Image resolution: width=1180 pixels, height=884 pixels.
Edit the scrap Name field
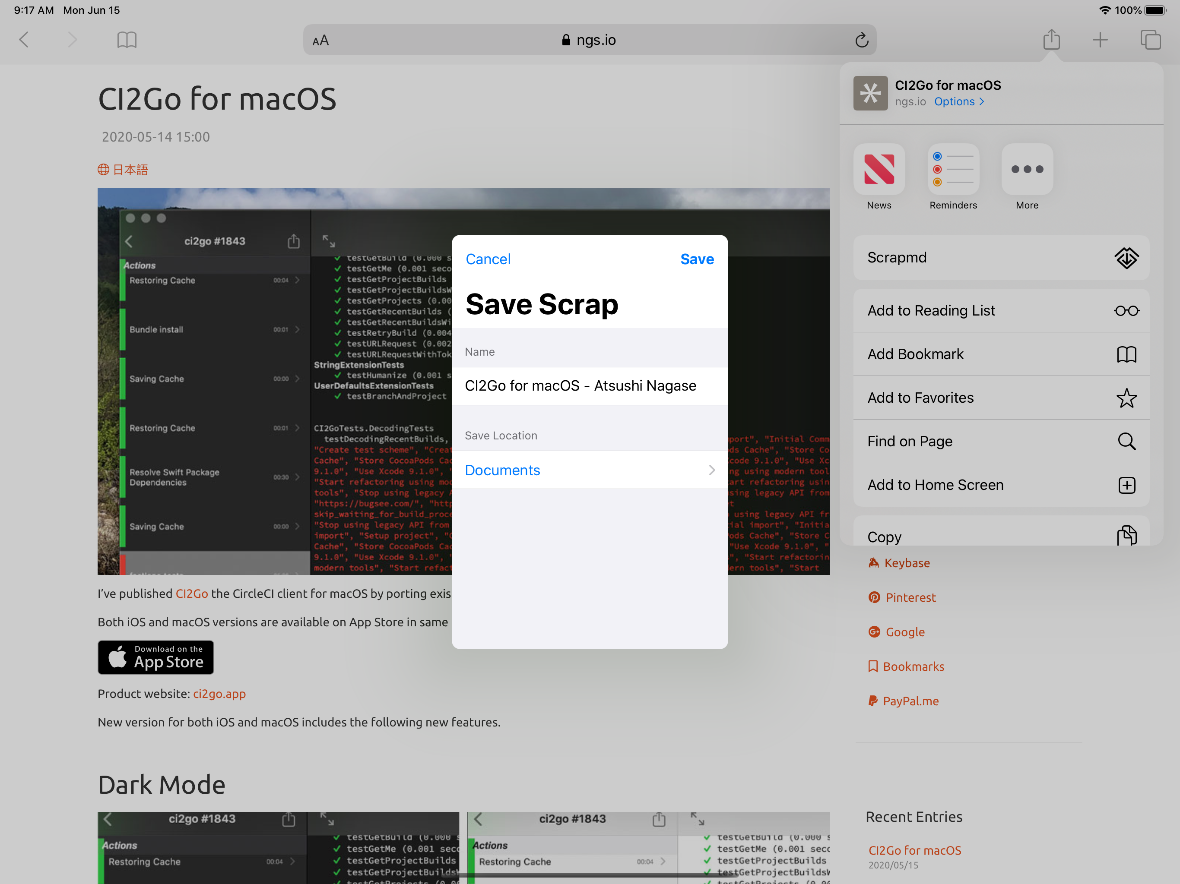[590, 385]
